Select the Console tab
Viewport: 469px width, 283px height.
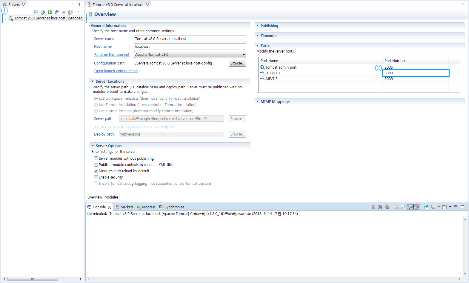[99, 207]
